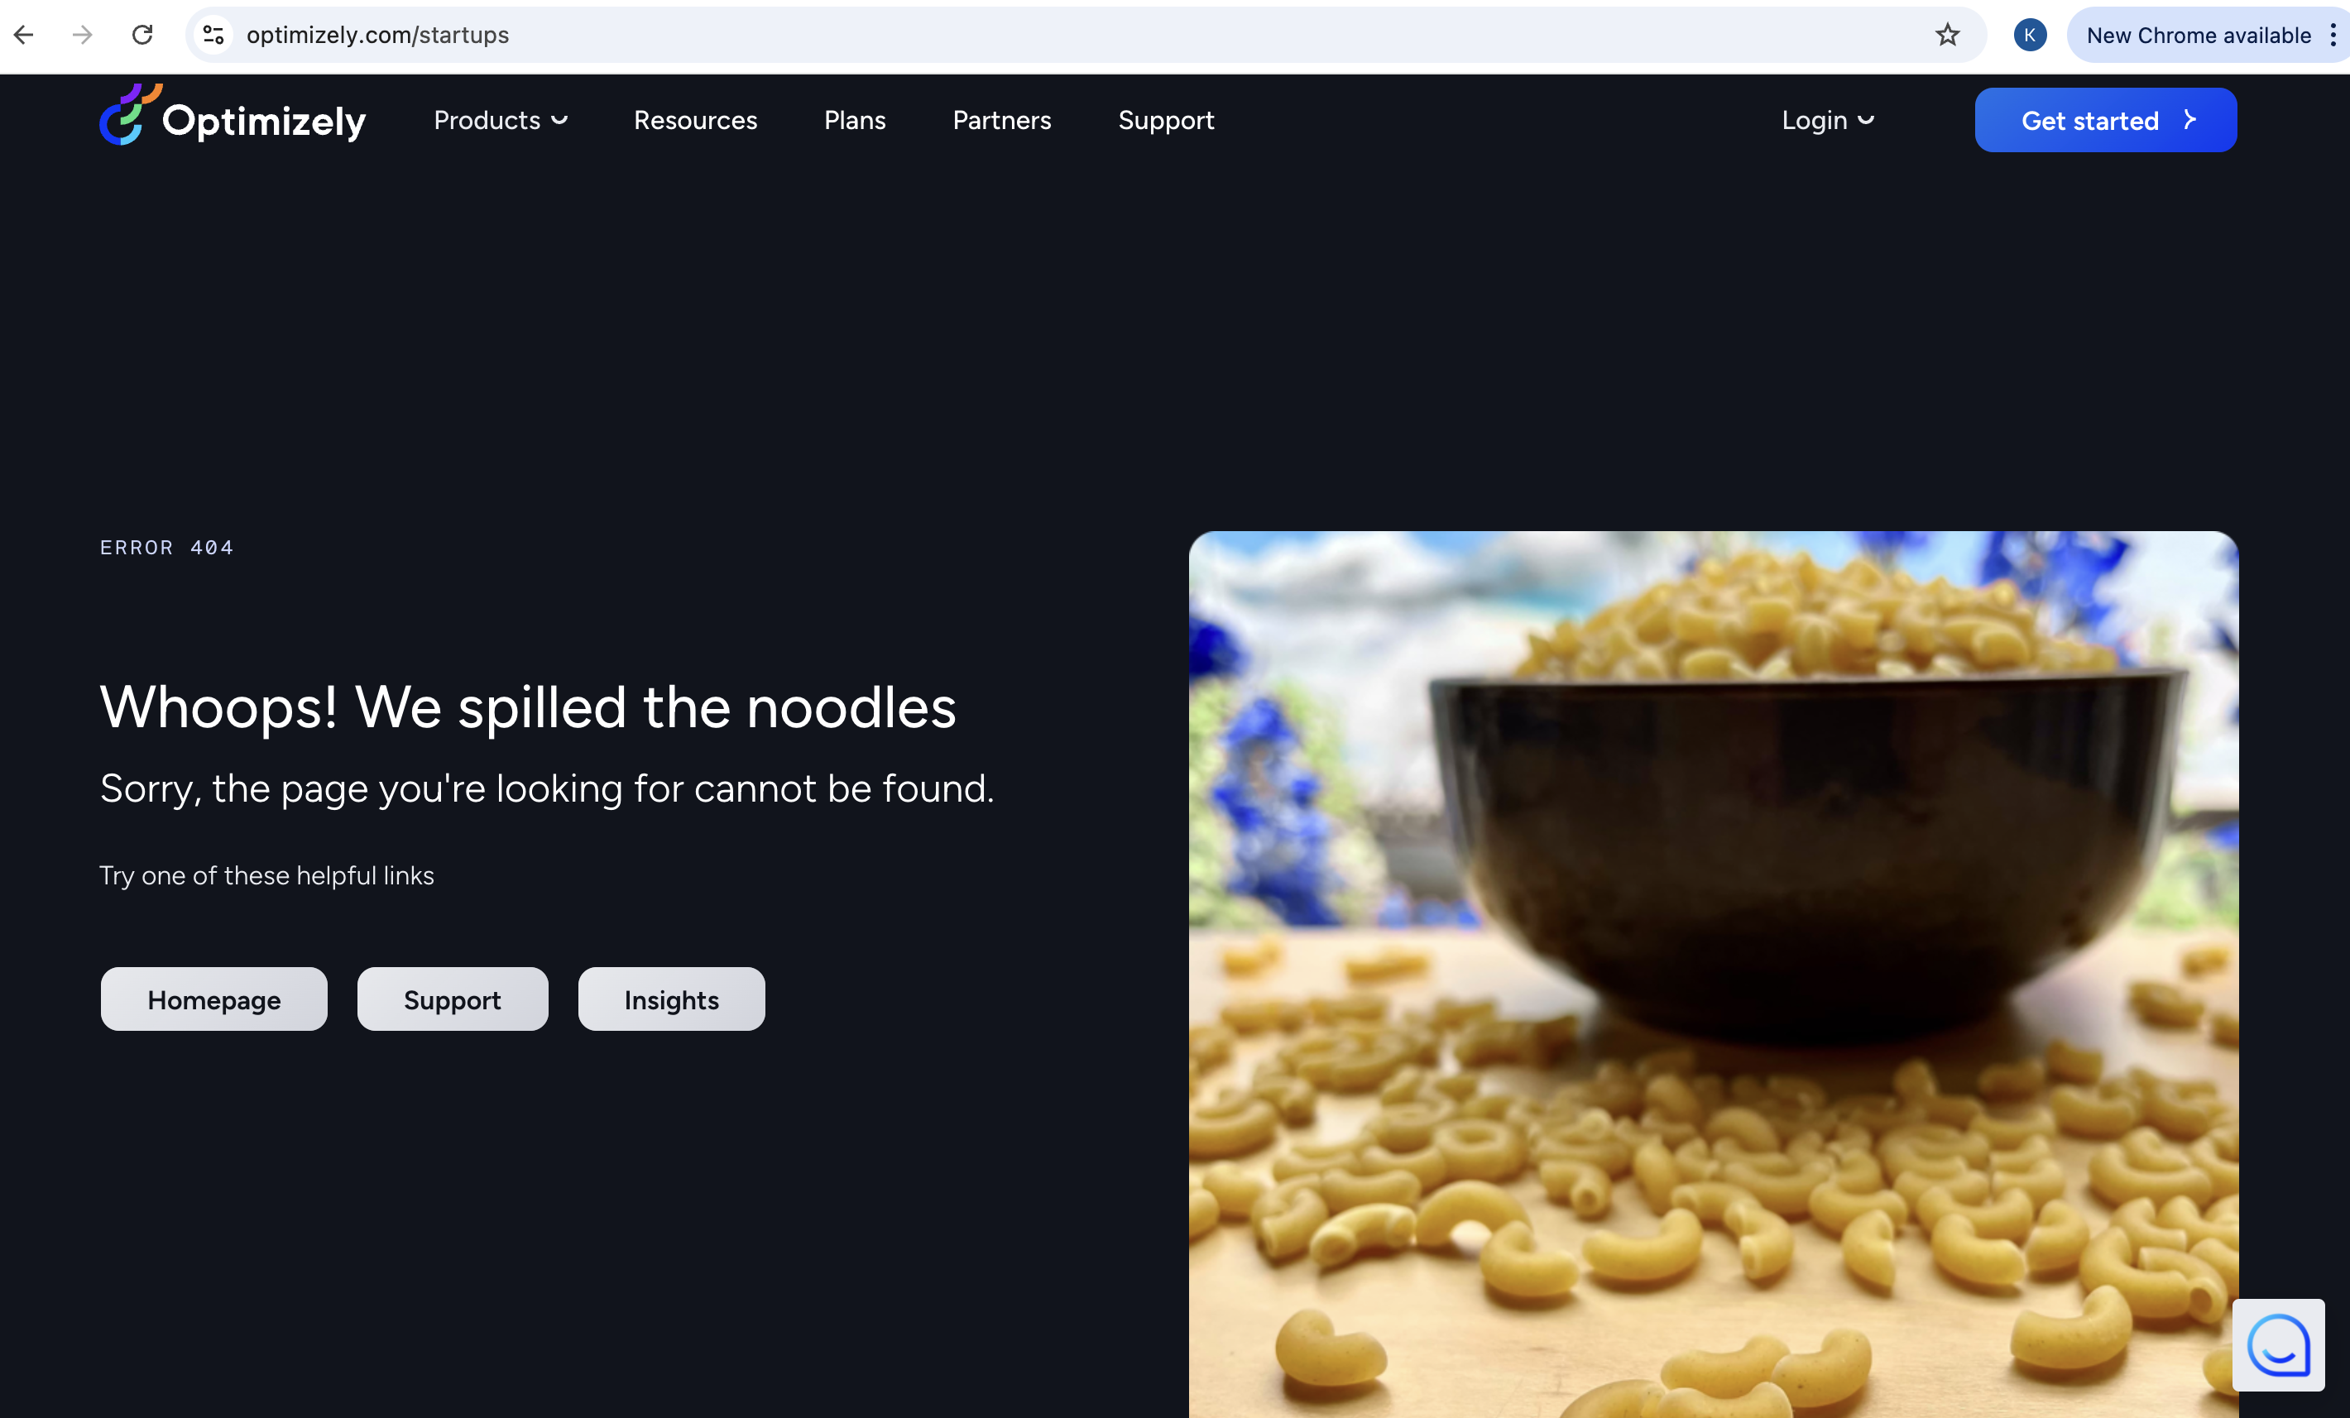
Task: Click the Partners menu item
Action: tap(1000, 119)
